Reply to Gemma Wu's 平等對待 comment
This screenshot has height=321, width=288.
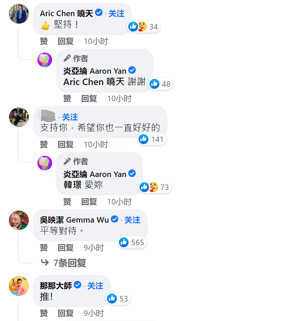click(x=65, y=248)
